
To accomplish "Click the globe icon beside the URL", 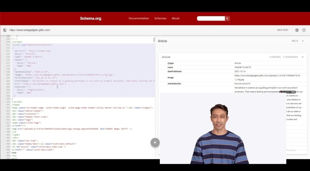I will click(x=5, y=30).
